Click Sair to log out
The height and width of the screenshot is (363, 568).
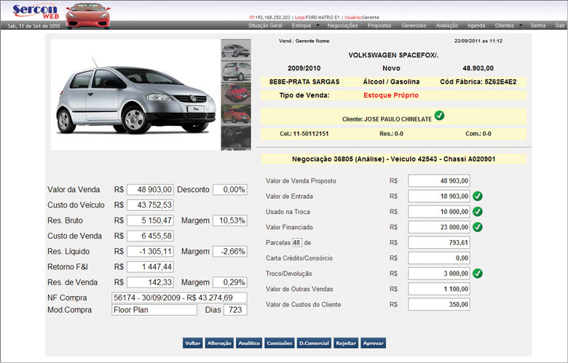[560, 25]
